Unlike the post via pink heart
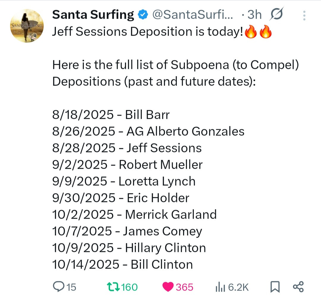321x303 pixels. (168, 287)
